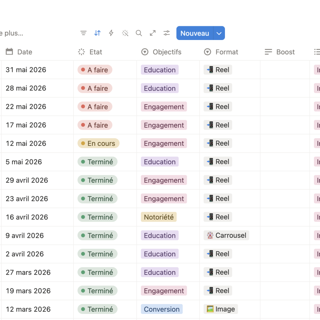Screen dimensions: 320x320
Task: Change the En cours status on 12 mai 2026
Action: (98, 143)
